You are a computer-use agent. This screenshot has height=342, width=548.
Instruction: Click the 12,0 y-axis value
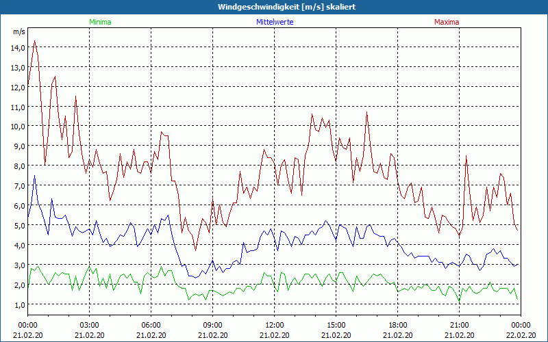(x=18, y=88)
